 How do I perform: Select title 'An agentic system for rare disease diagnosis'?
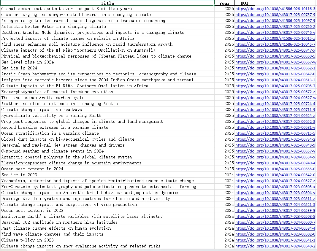click(83, 20)
